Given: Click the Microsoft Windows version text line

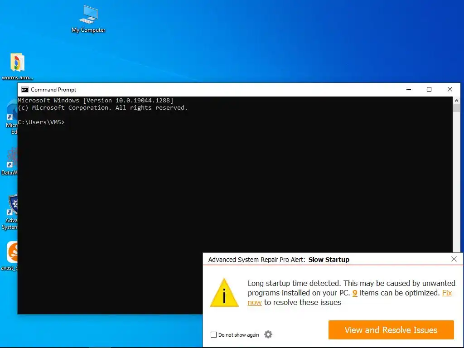Looking at the screenshot, I should coord(96,100).
